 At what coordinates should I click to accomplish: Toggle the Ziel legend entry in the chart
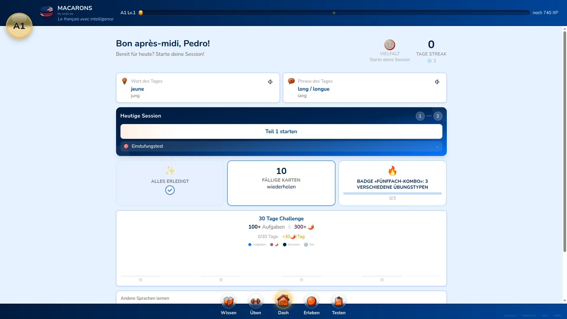[x=309, y=245]
